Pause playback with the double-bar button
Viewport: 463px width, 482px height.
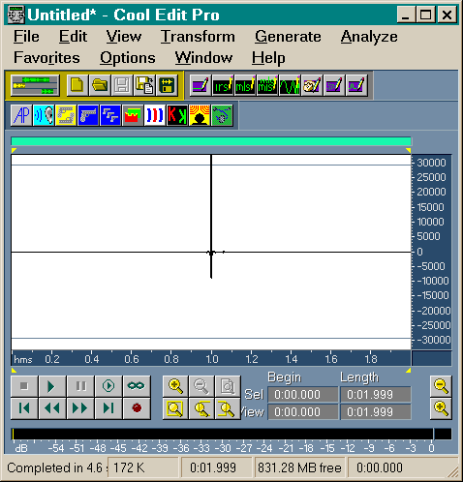click(80, 386)
